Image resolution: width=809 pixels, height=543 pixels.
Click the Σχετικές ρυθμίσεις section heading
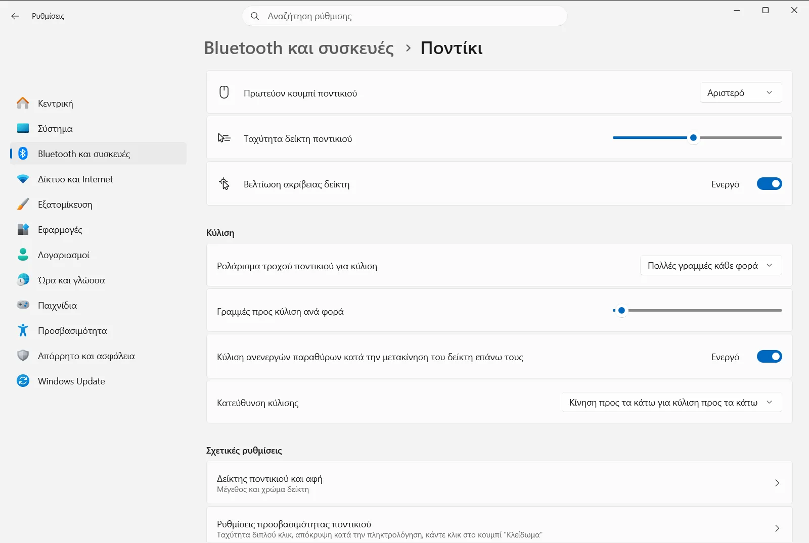tap(244, 451)
